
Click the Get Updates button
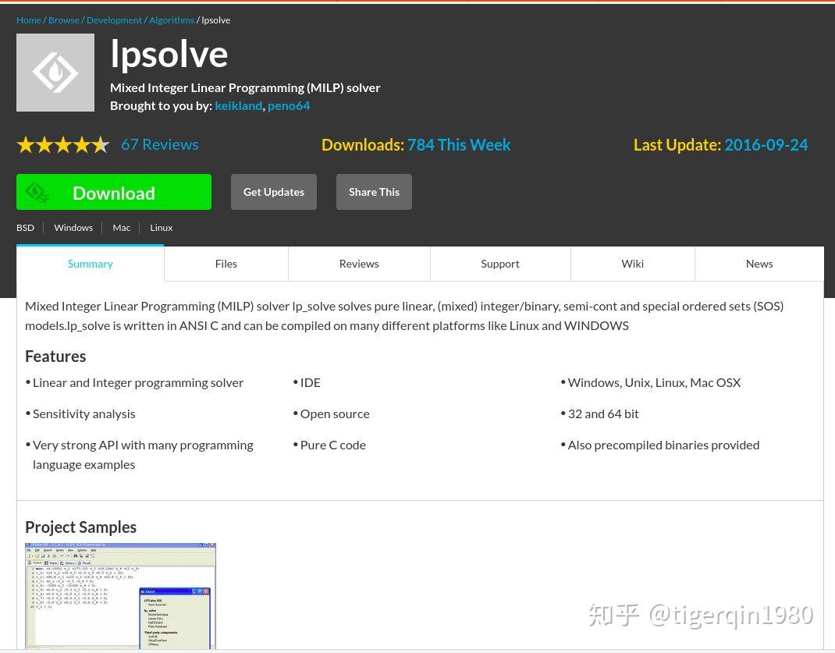273,191
